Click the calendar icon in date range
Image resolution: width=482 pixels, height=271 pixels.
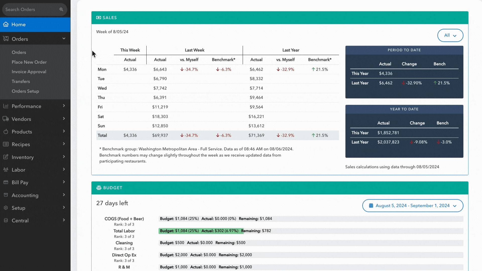click(x=371, y=206)
